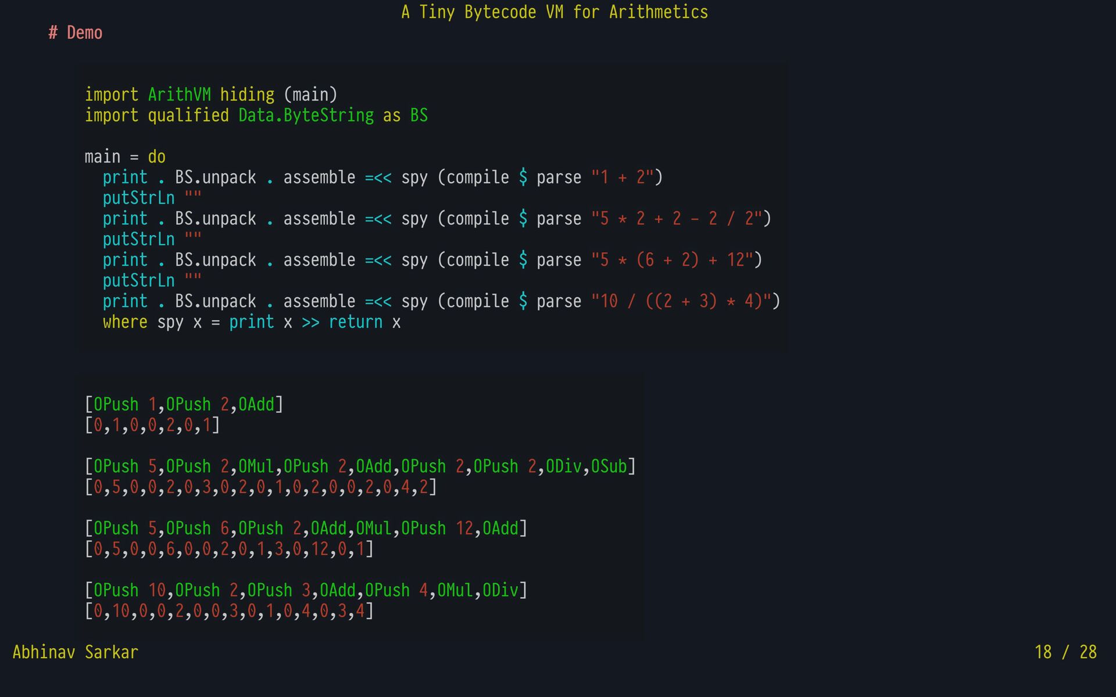
Task: Click the 'where' keyword in spy definition
Action: (x=125, y=322)
